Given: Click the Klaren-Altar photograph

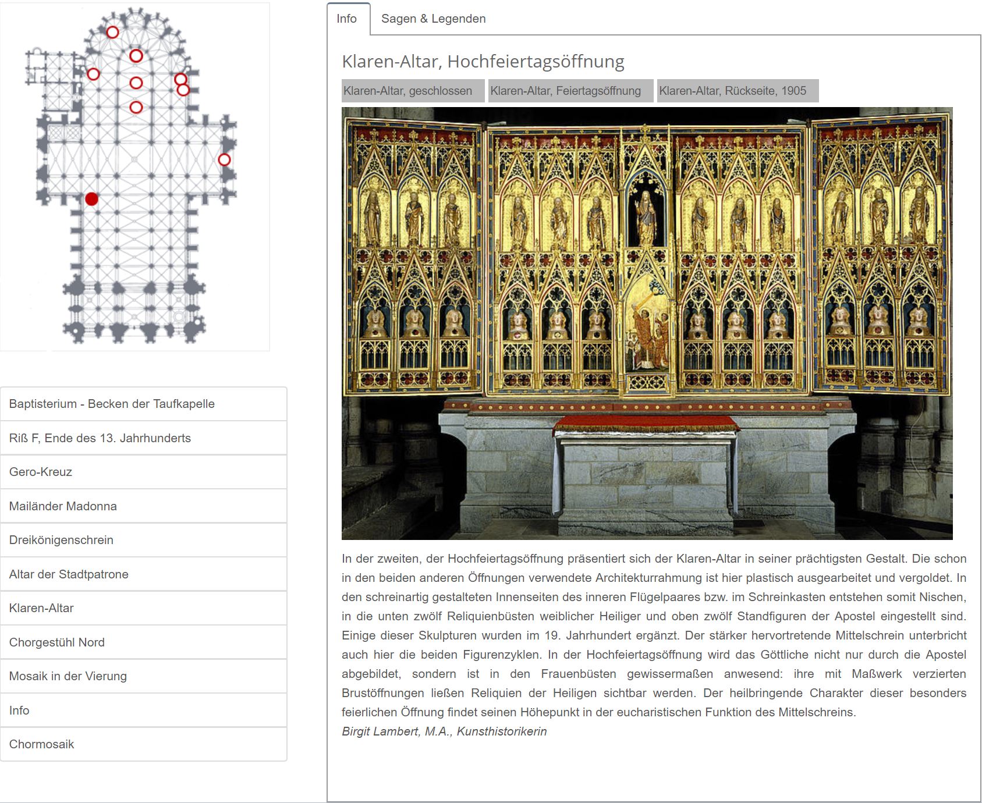Looking at the screenshot, I should point(647,323).
